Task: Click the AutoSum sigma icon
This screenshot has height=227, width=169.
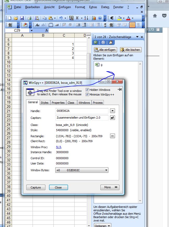Action: (77, 18)
